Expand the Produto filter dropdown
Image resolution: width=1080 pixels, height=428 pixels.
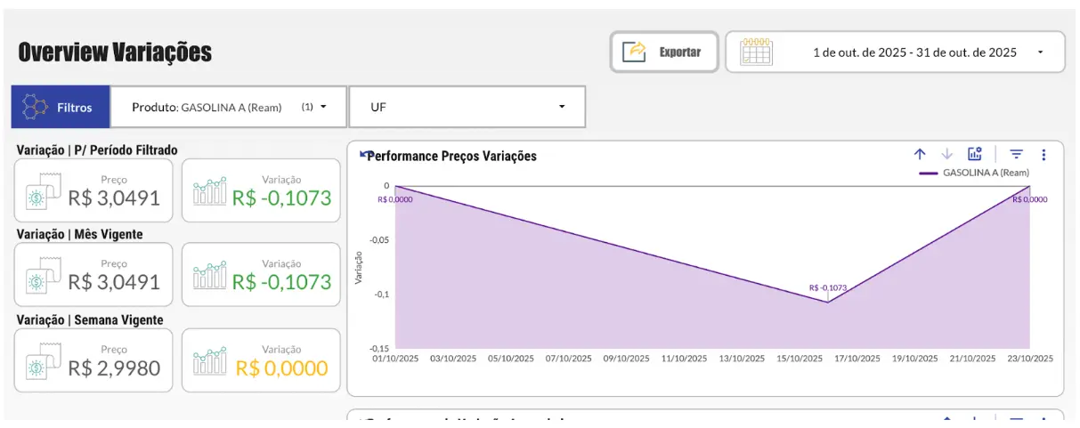(323, 107)
